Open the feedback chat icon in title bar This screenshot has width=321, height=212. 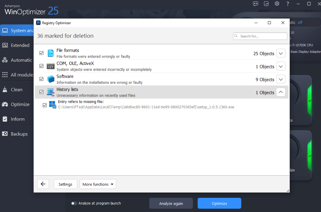(255, 4)
